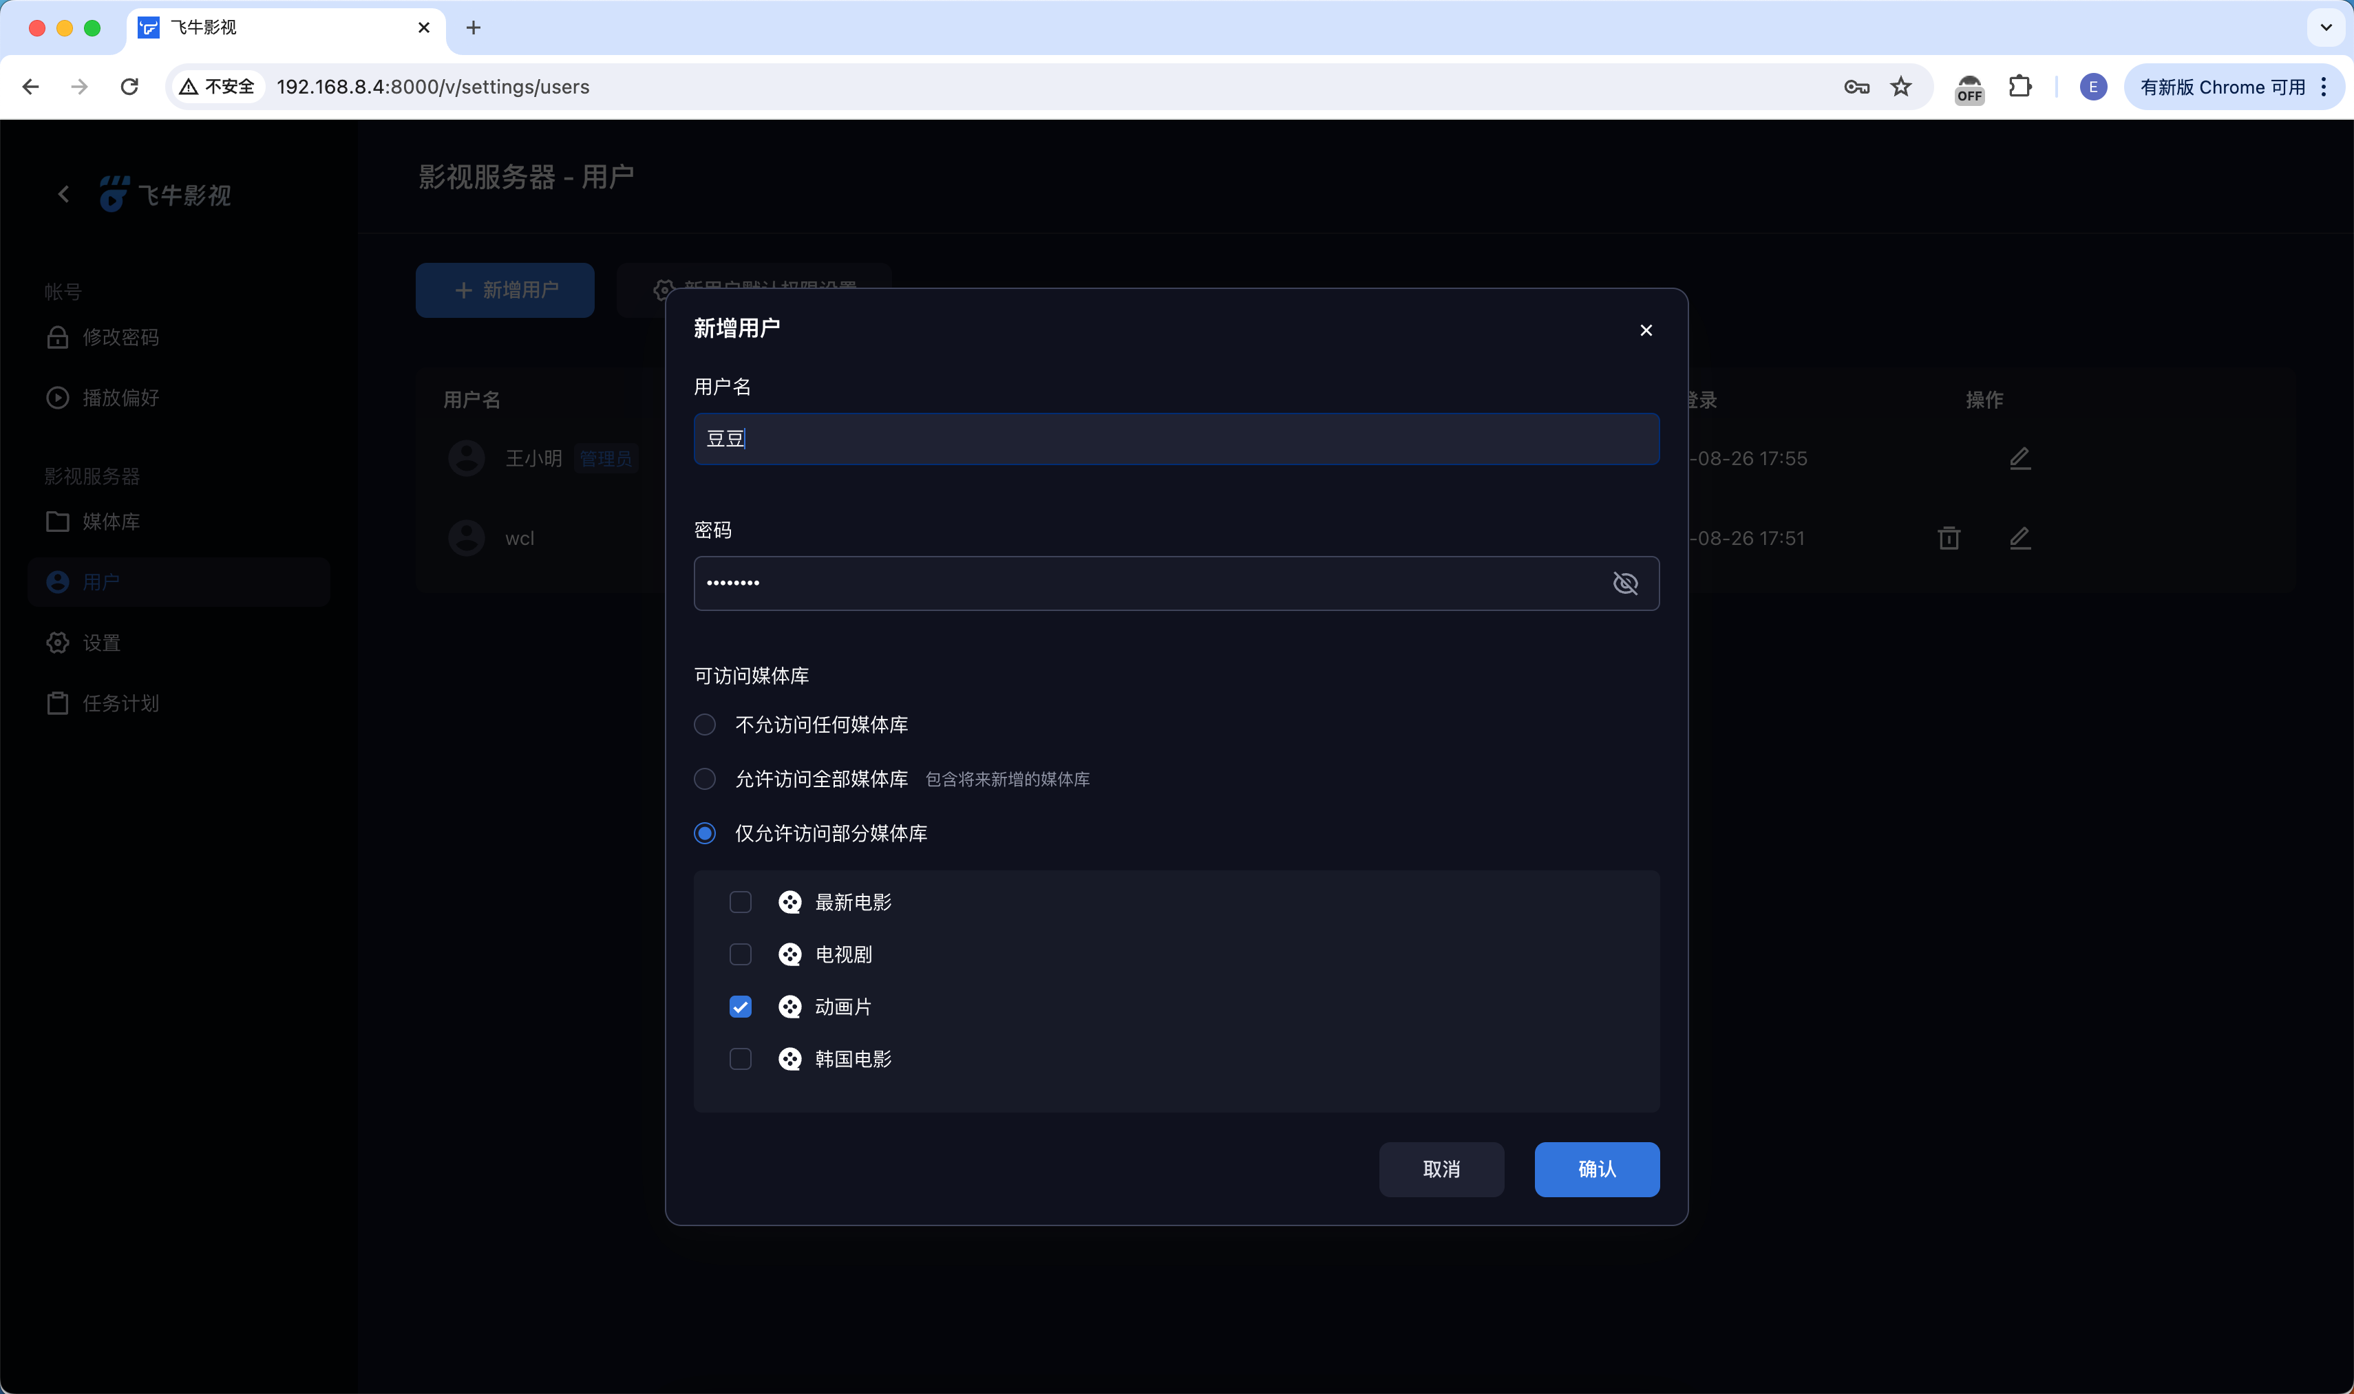
Task: Bookmark this page with star icon
Action: pyautogui.click(x=1901, y=87)
